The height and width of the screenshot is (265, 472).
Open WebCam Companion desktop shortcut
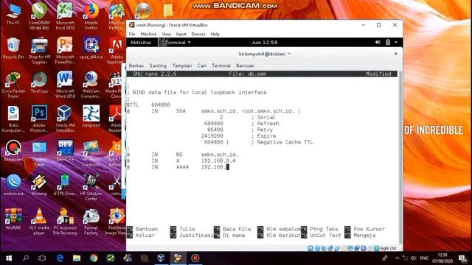click(x=91, y=85)
